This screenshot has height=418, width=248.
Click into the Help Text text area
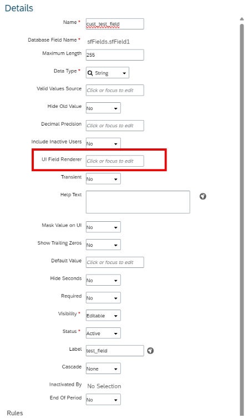click(x=138, y=202)
